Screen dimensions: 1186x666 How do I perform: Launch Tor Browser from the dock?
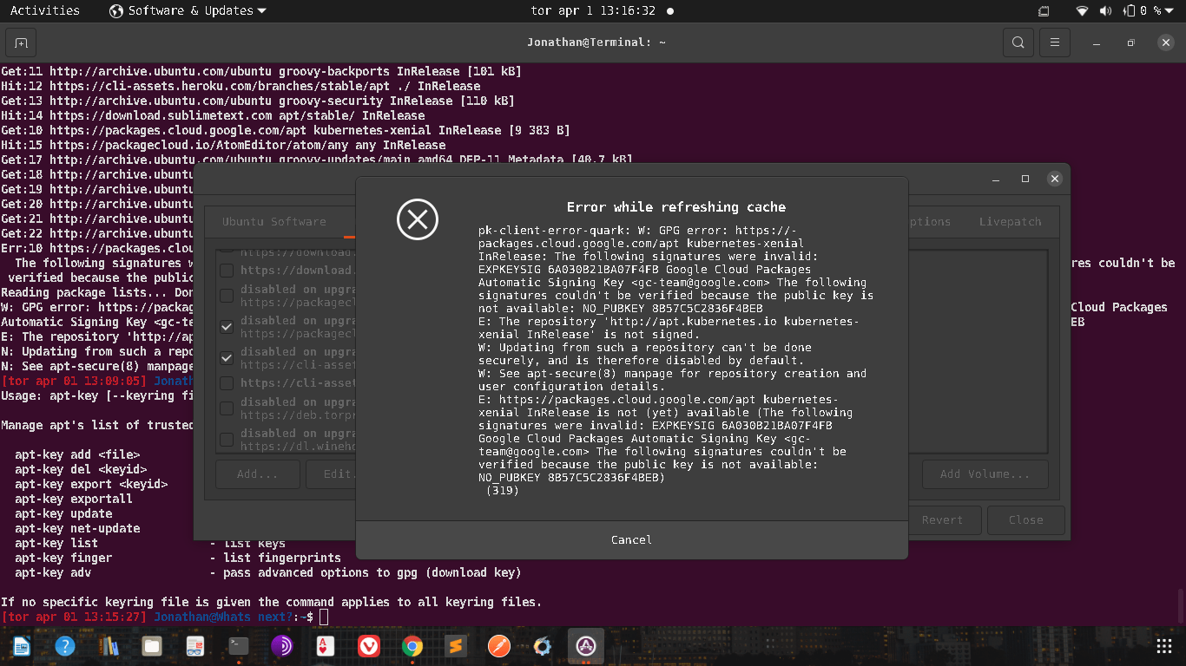click(x=282, y=646)
